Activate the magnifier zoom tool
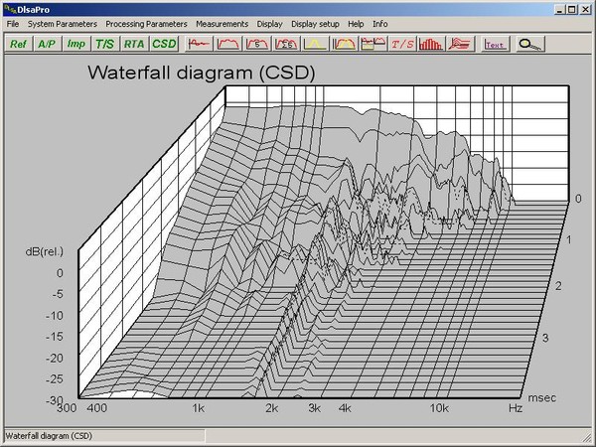Viewport: 596px width, 447px height. click(x=530, y=44)
